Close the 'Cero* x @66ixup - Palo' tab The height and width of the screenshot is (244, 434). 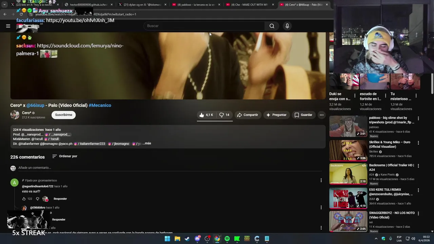[x=327, y=5]
